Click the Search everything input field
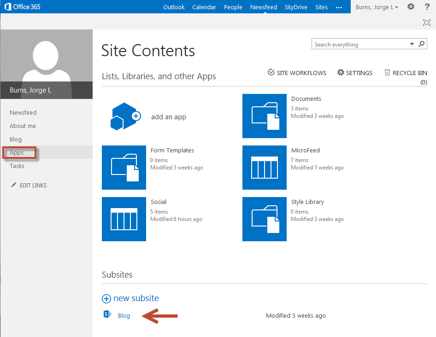 click(x=359, y=44)
